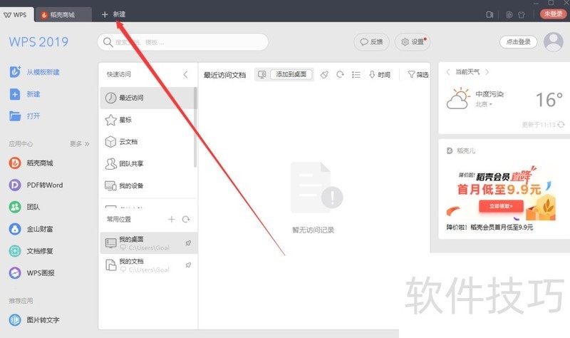570x338 pixels.
Task: Open 我的设备 in quick access
Action: pyautogui.click(x=147, y=185)
